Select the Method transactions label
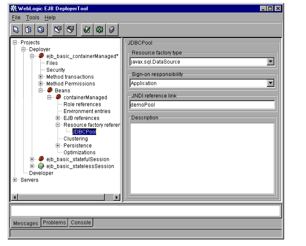 [x=70, y=77]
